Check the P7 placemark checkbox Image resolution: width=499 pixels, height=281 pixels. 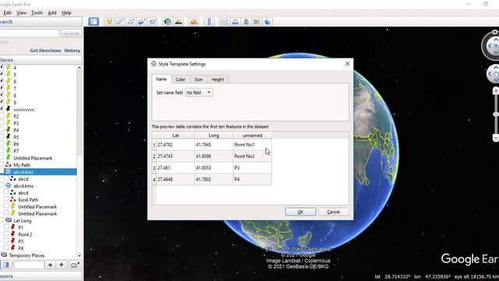coord(2,151)
